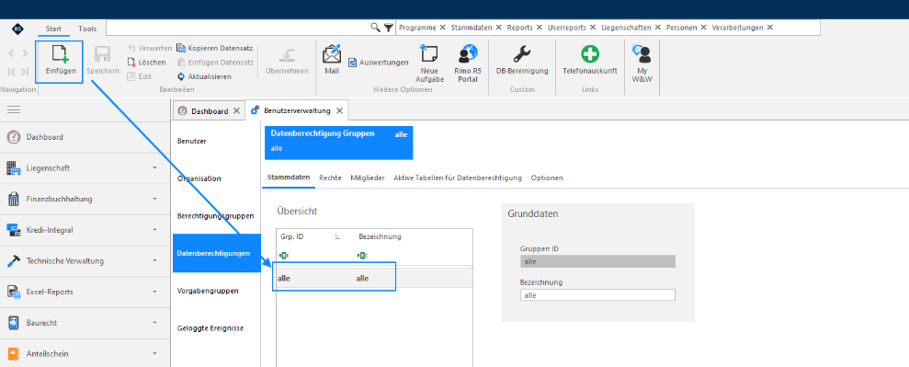Click the Gruppen ID field
Screen dimensions: 909x367
pos(597,261)
